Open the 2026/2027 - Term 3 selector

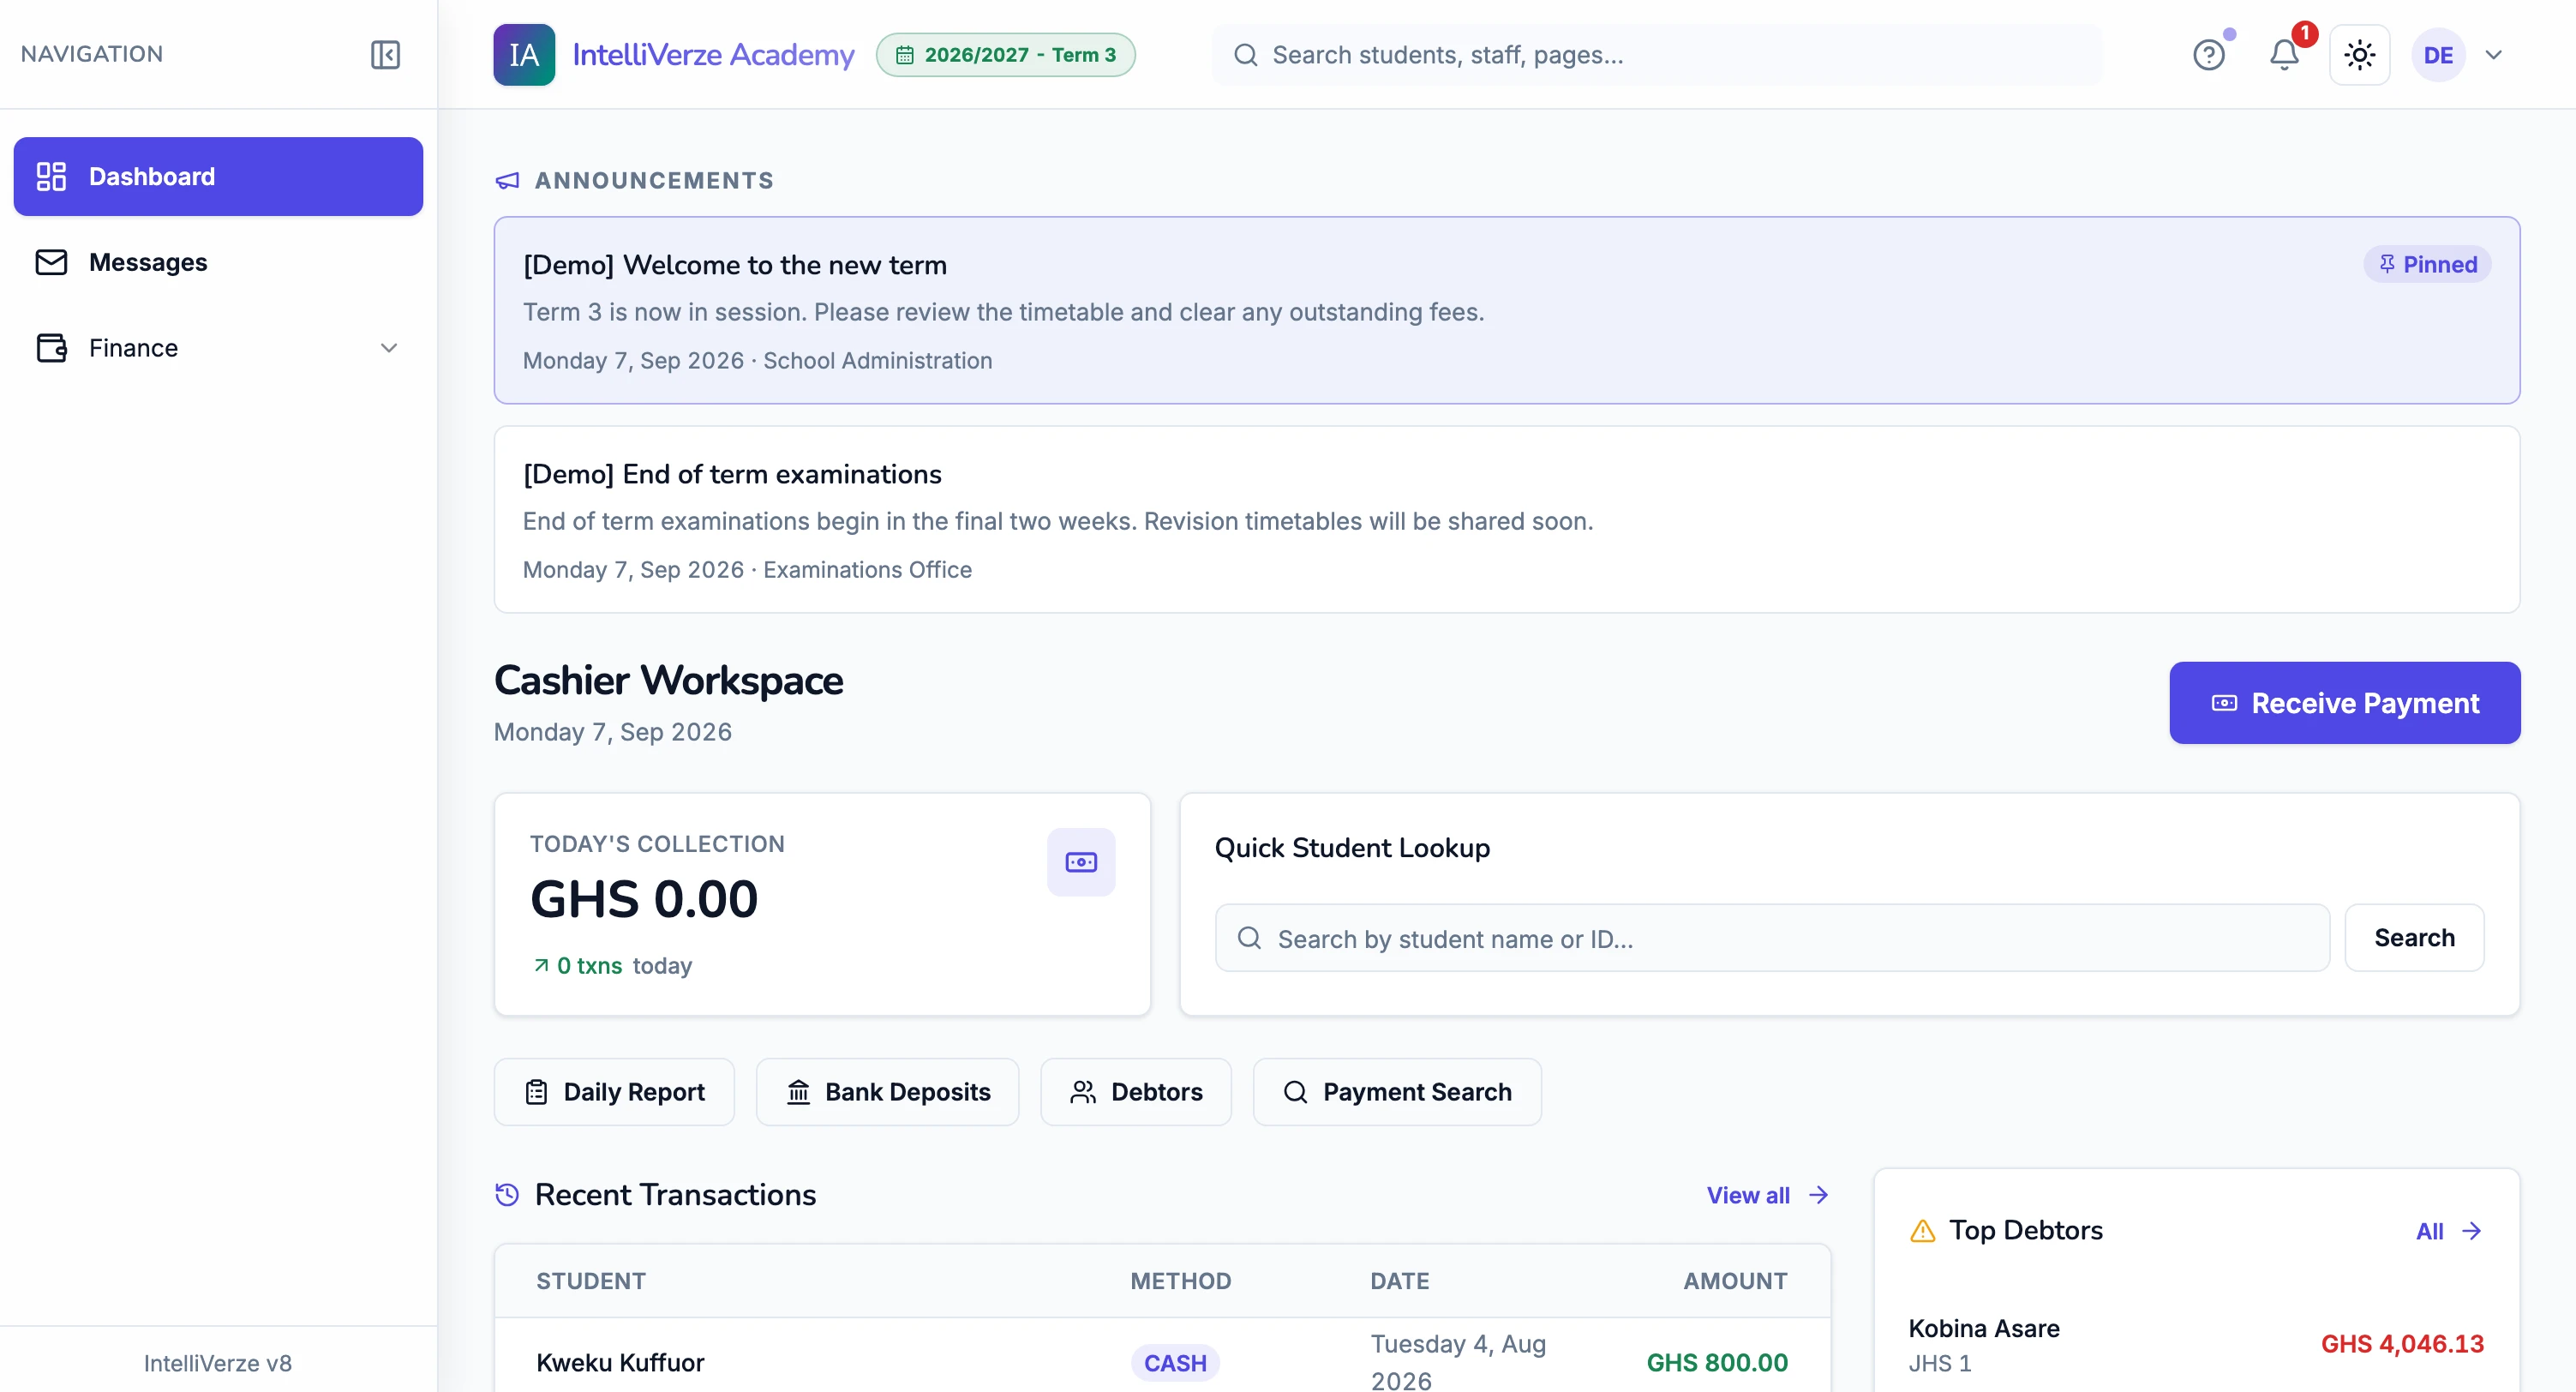1005,54
